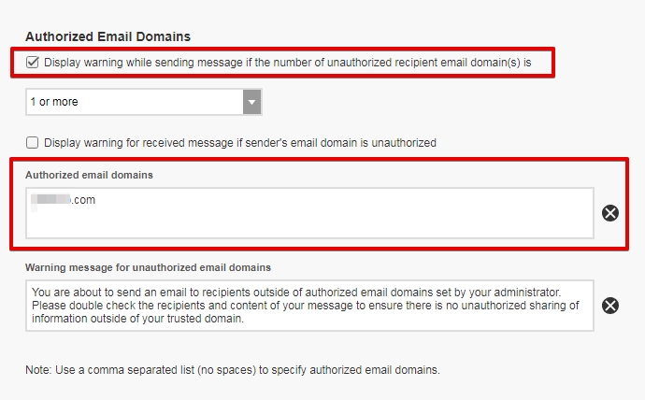The height and width of the screenshot is (400, 645).
Task: Open the "1 or more" dropdown
Action: 135,102
